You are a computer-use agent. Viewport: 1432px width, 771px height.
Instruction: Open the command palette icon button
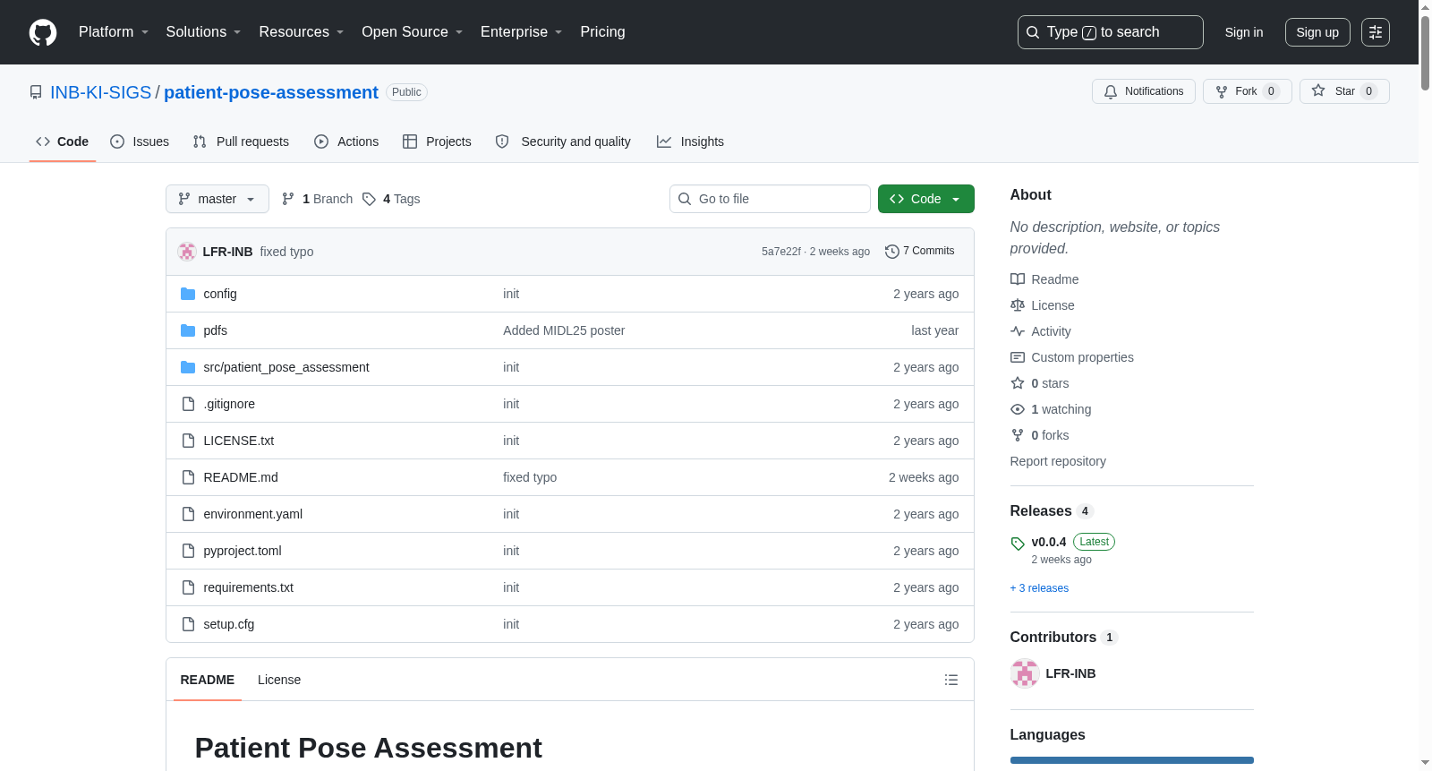1376,32
